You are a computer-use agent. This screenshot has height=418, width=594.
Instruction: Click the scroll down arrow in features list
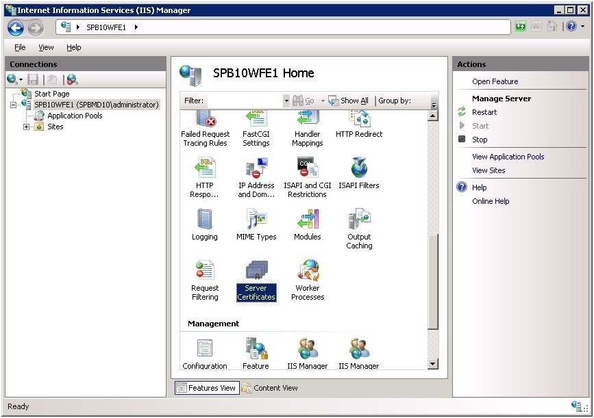tap(432, 364)
